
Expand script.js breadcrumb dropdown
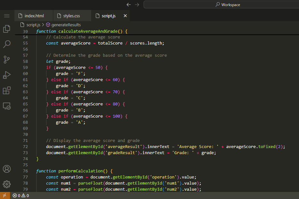(33, 25)
